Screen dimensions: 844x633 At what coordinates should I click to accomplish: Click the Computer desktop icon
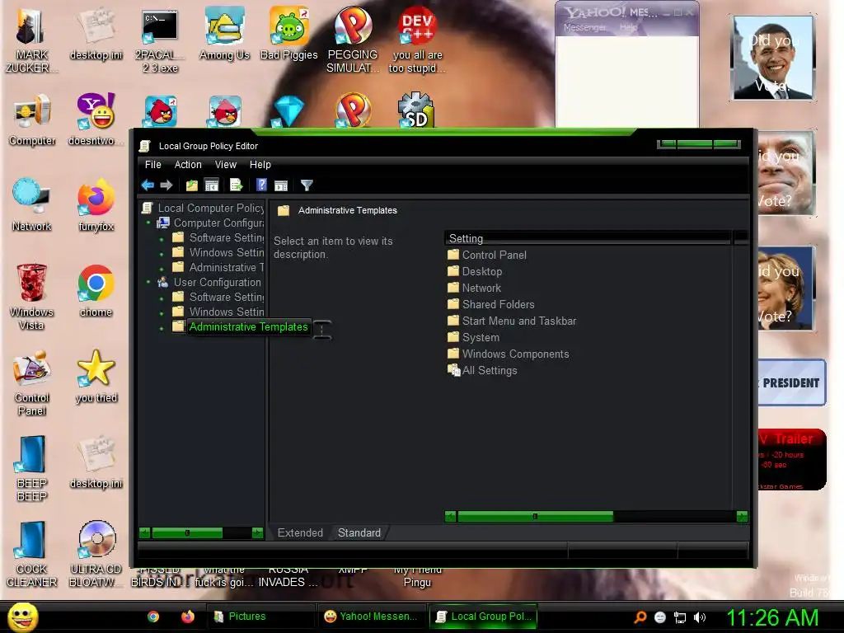[32, 120]
